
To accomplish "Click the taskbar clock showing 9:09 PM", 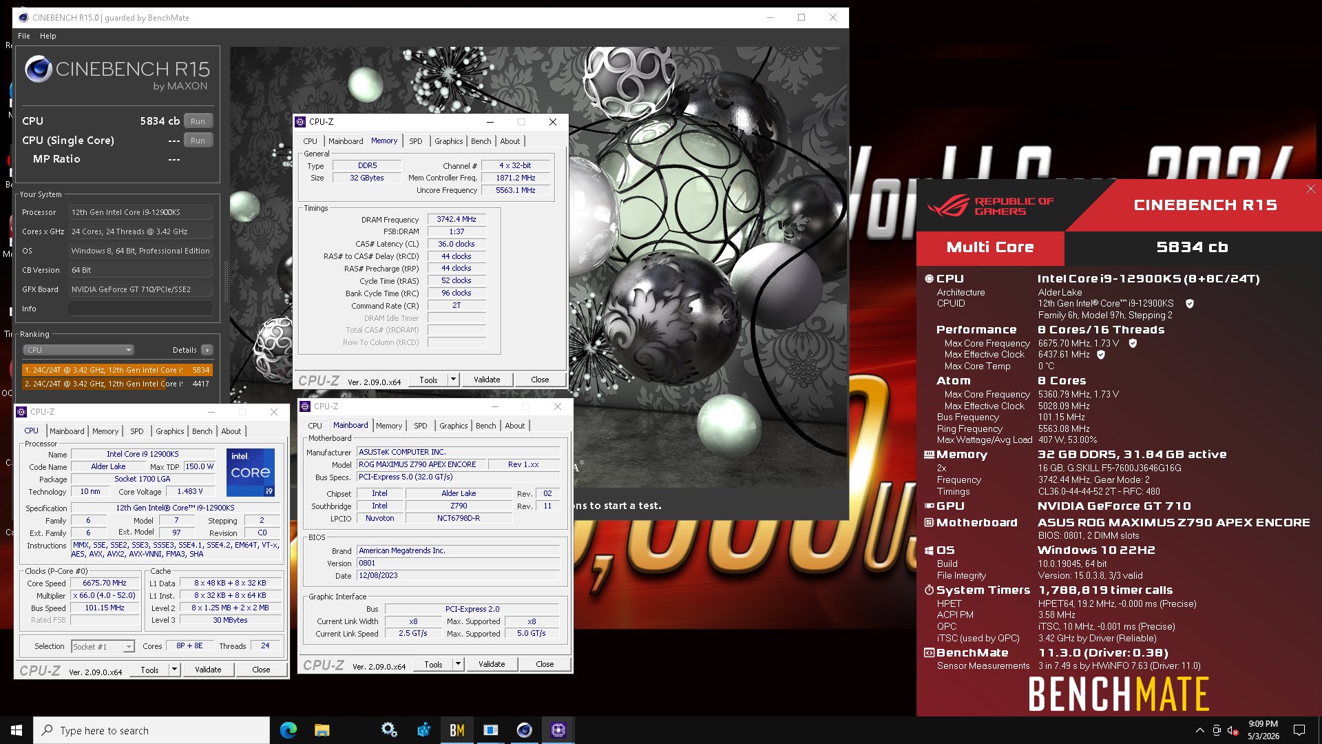I will point(1263,730).
